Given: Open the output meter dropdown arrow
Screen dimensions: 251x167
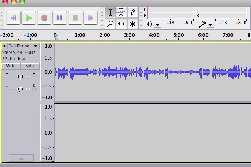Looking at the screenshot, I should pyautogui.click(x=158, y=25).
